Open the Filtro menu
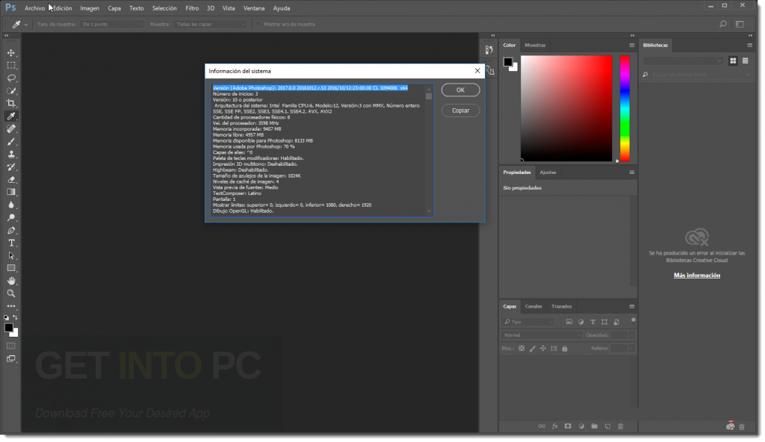This screenshot has width=765, height=442. pos(192,8)
